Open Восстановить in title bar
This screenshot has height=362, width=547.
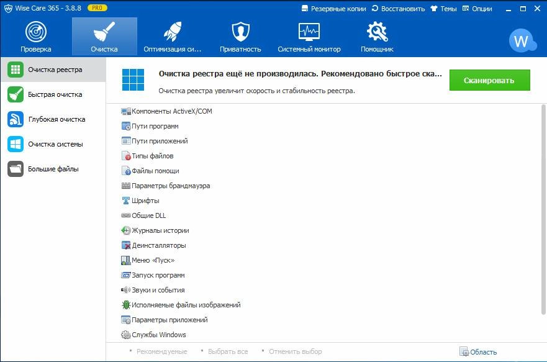[399, 9]
